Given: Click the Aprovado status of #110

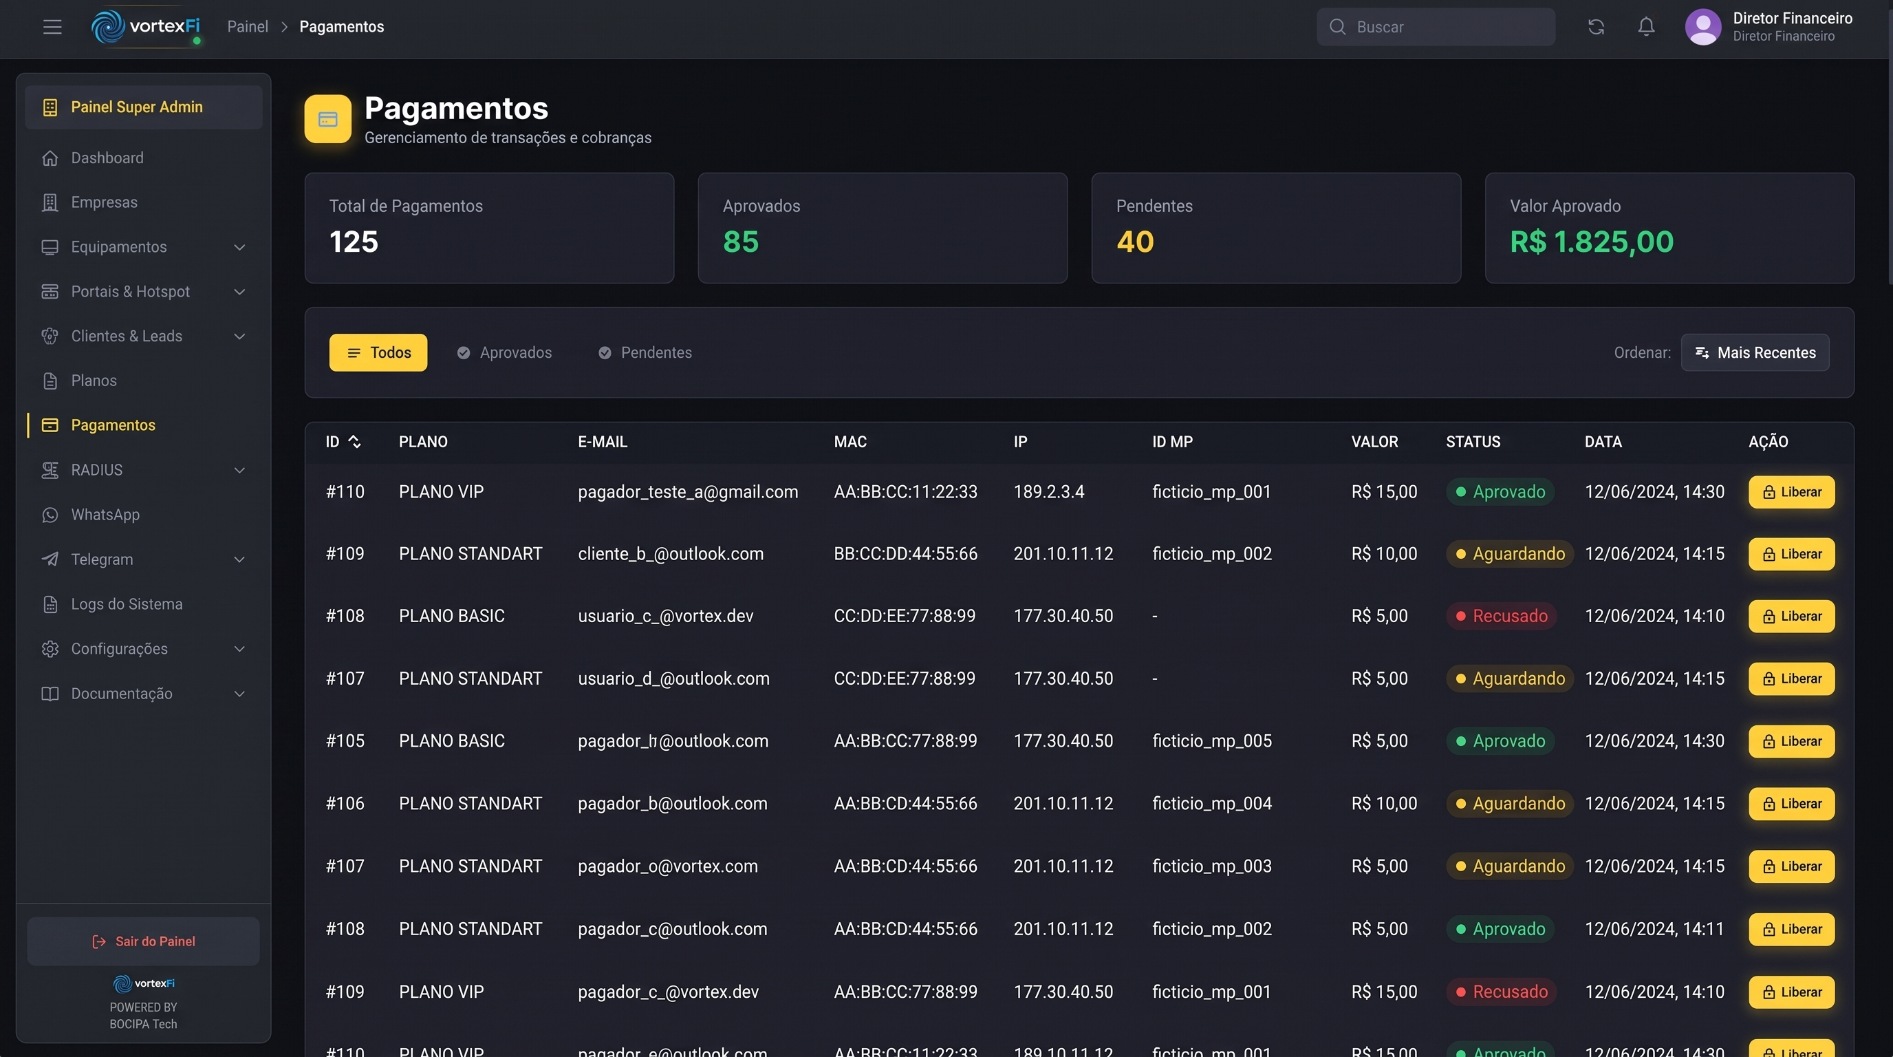Looking at the screenshot, I should 1500,493.
